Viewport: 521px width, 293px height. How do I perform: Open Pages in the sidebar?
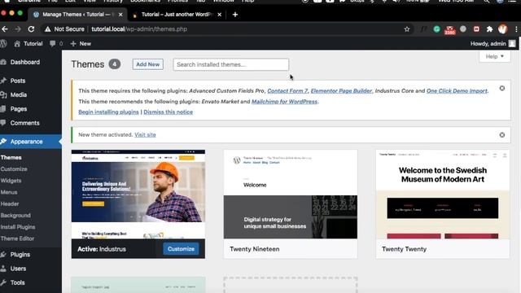[x=18, y=109]
